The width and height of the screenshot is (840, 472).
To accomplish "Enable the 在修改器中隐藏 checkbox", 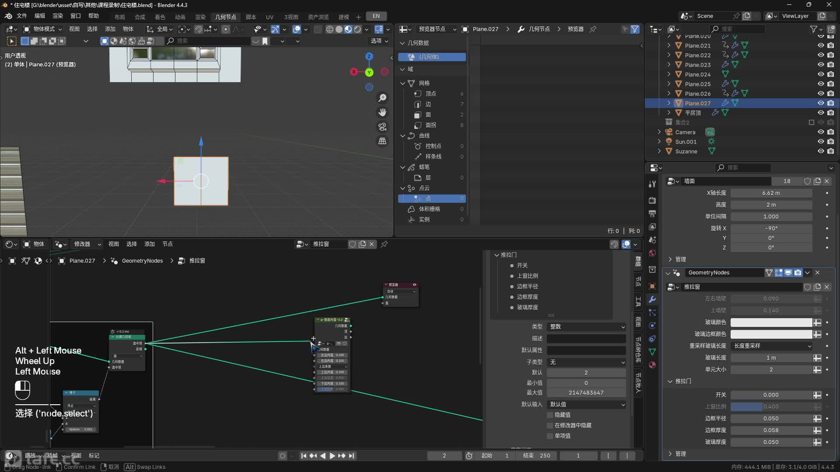I will coord(550,426).
